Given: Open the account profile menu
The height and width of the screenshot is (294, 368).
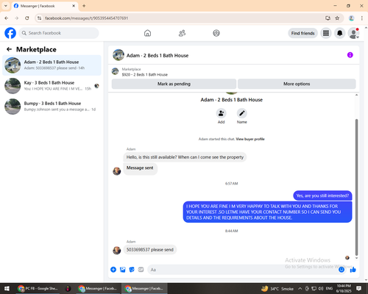Looking at the screenshot, I should pos(353,33).
